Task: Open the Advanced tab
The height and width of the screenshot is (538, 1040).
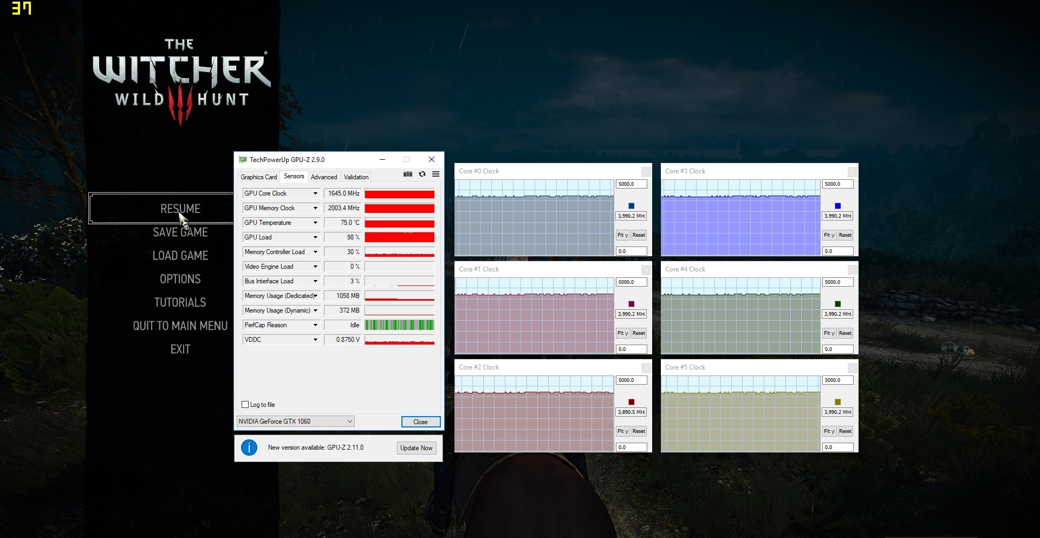Action: (324, 177)
